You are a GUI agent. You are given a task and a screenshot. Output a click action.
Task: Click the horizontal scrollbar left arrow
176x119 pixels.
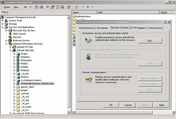click(x=74, y=112)
